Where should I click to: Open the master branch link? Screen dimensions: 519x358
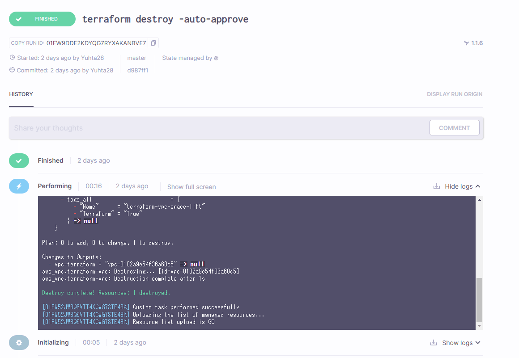coord(137,58)
